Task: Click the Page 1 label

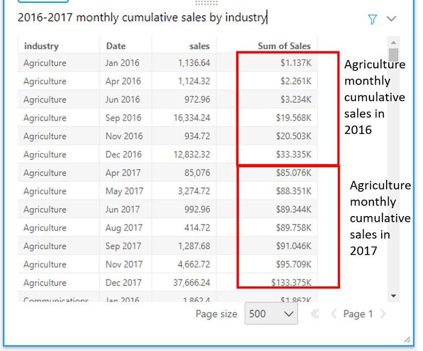Action: (x=358, y=314)
